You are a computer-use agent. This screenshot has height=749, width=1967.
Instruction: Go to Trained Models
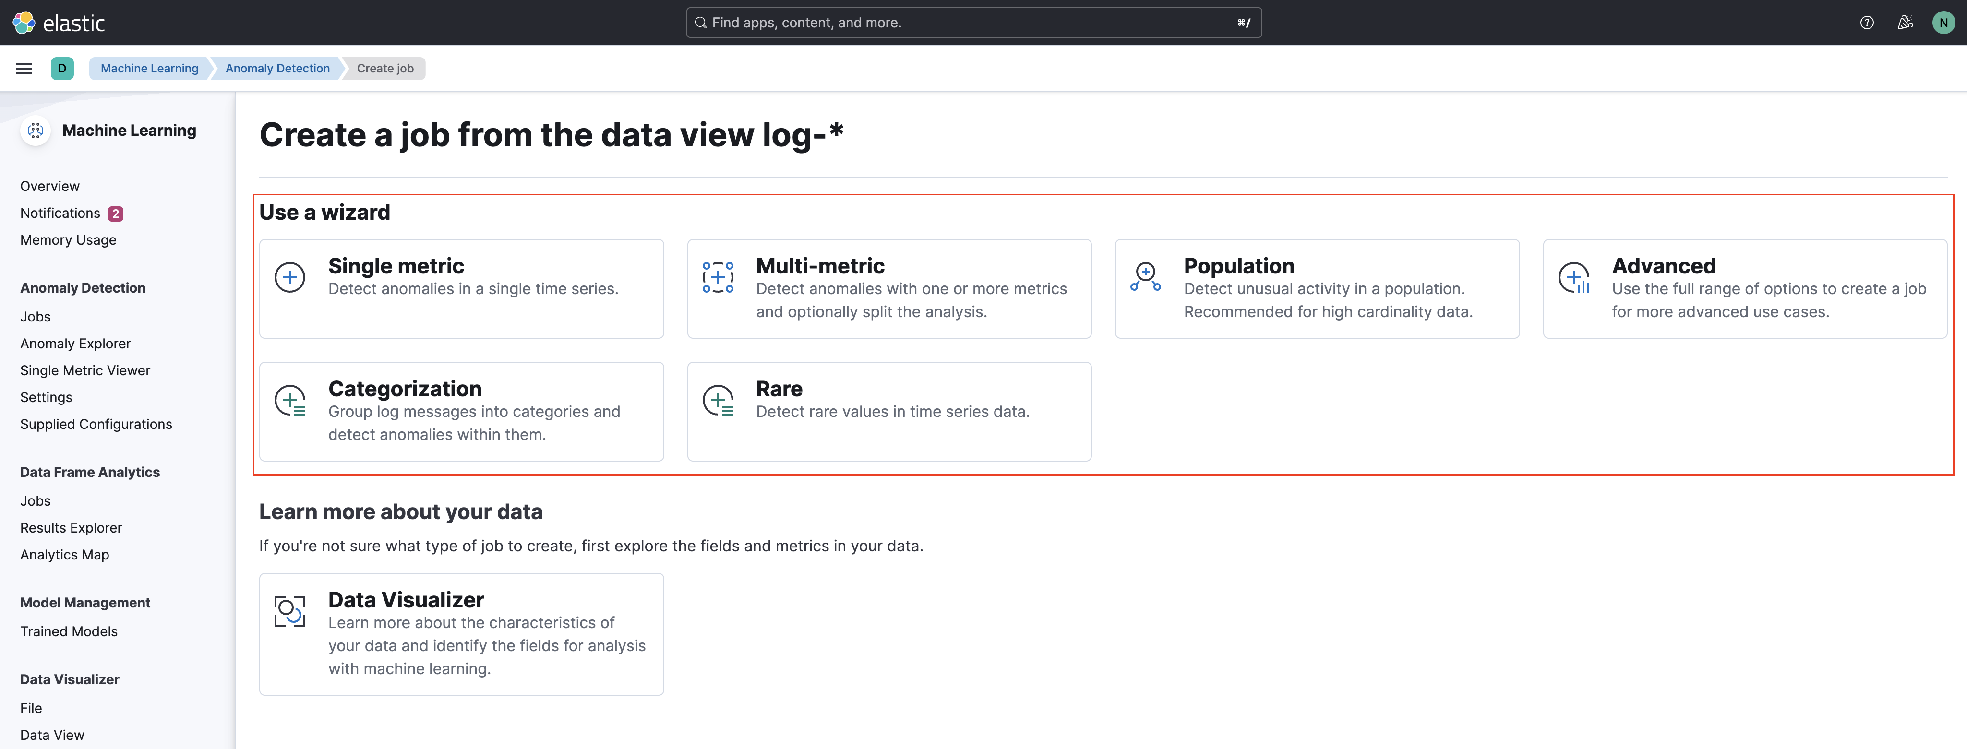tap(68, 631)
